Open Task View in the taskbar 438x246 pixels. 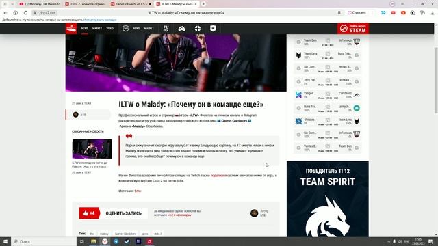82,241
